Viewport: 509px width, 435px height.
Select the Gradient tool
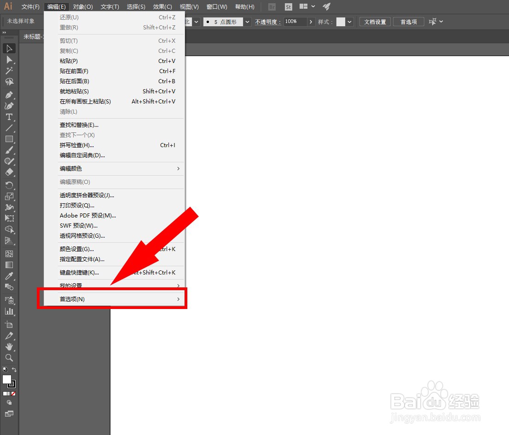click(9, 265)
